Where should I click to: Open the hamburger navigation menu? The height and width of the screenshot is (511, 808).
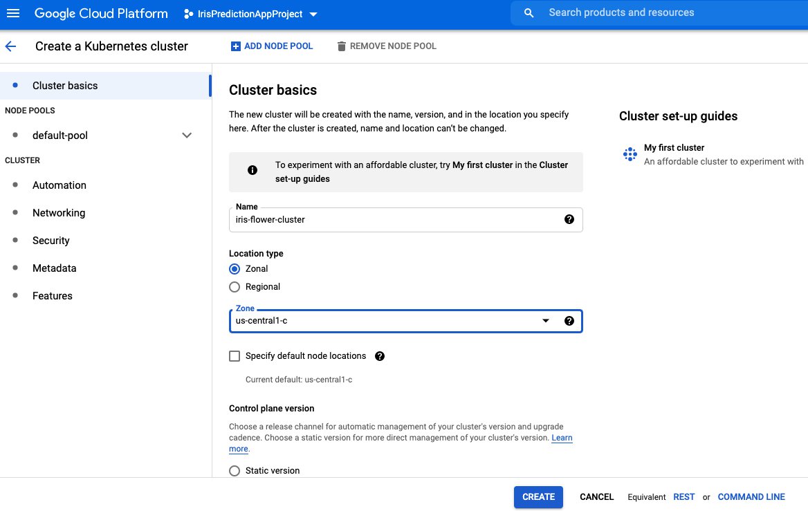click(x=14, y=13)
